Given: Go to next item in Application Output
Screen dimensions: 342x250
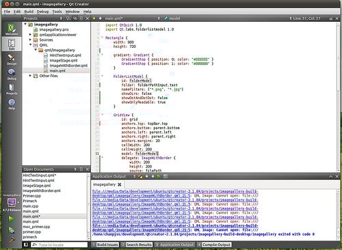Looking at the screenshot, I should pos(153,176).
